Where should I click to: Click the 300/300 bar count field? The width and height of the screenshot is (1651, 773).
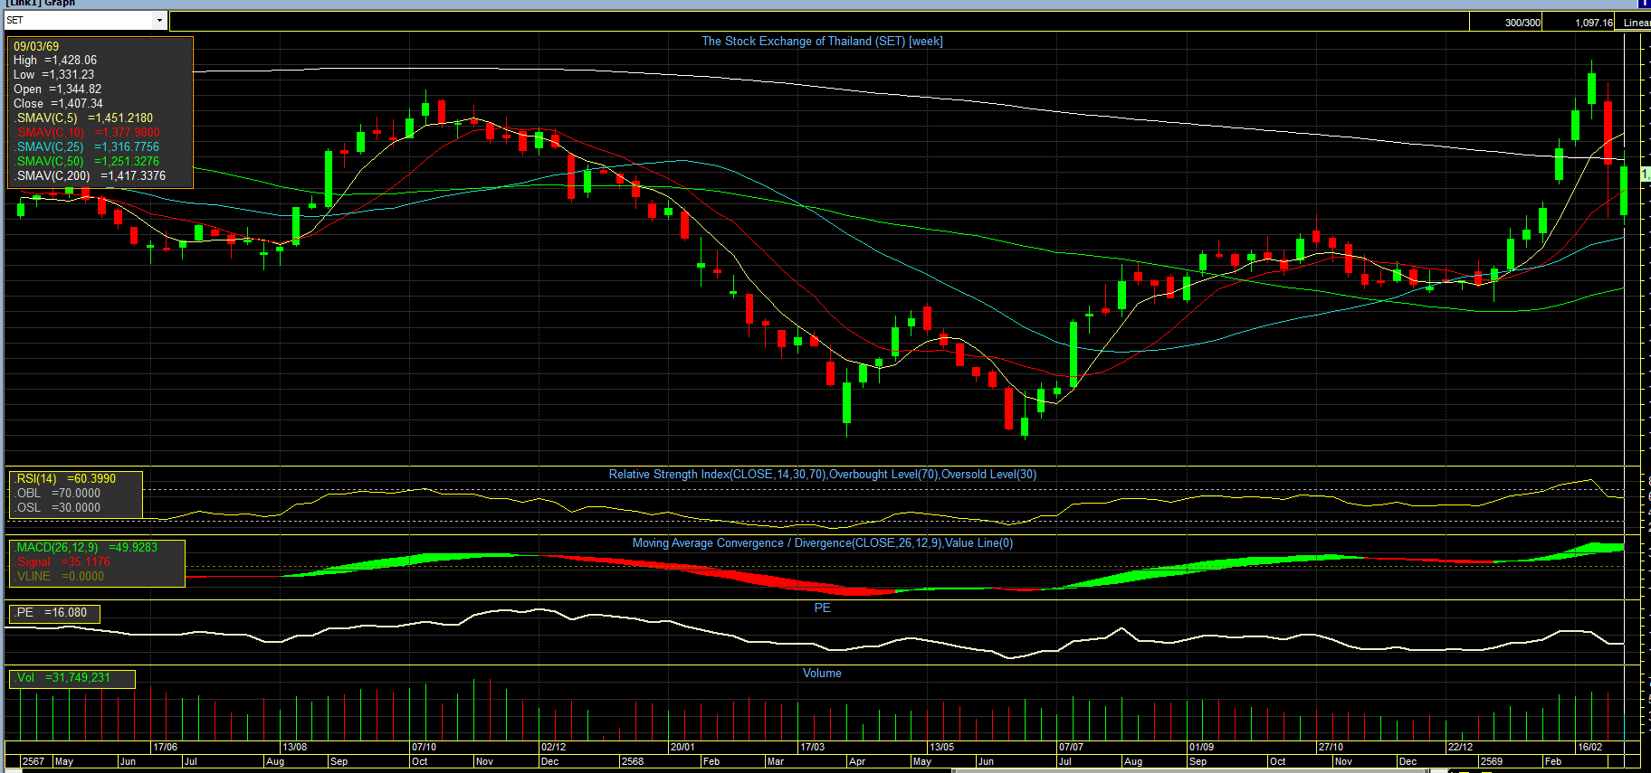[x=1506, y=23]
